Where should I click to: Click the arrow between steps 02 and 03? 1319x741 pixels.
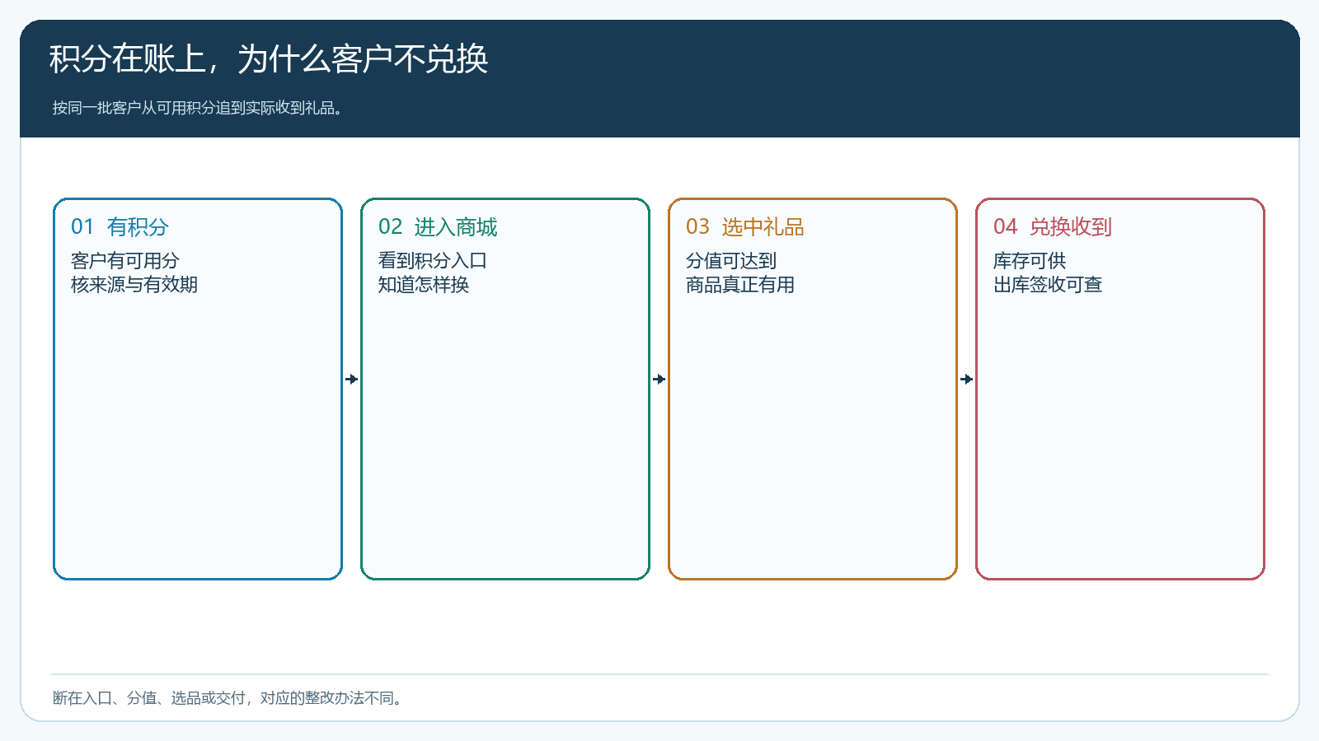(x=659, y=380)
